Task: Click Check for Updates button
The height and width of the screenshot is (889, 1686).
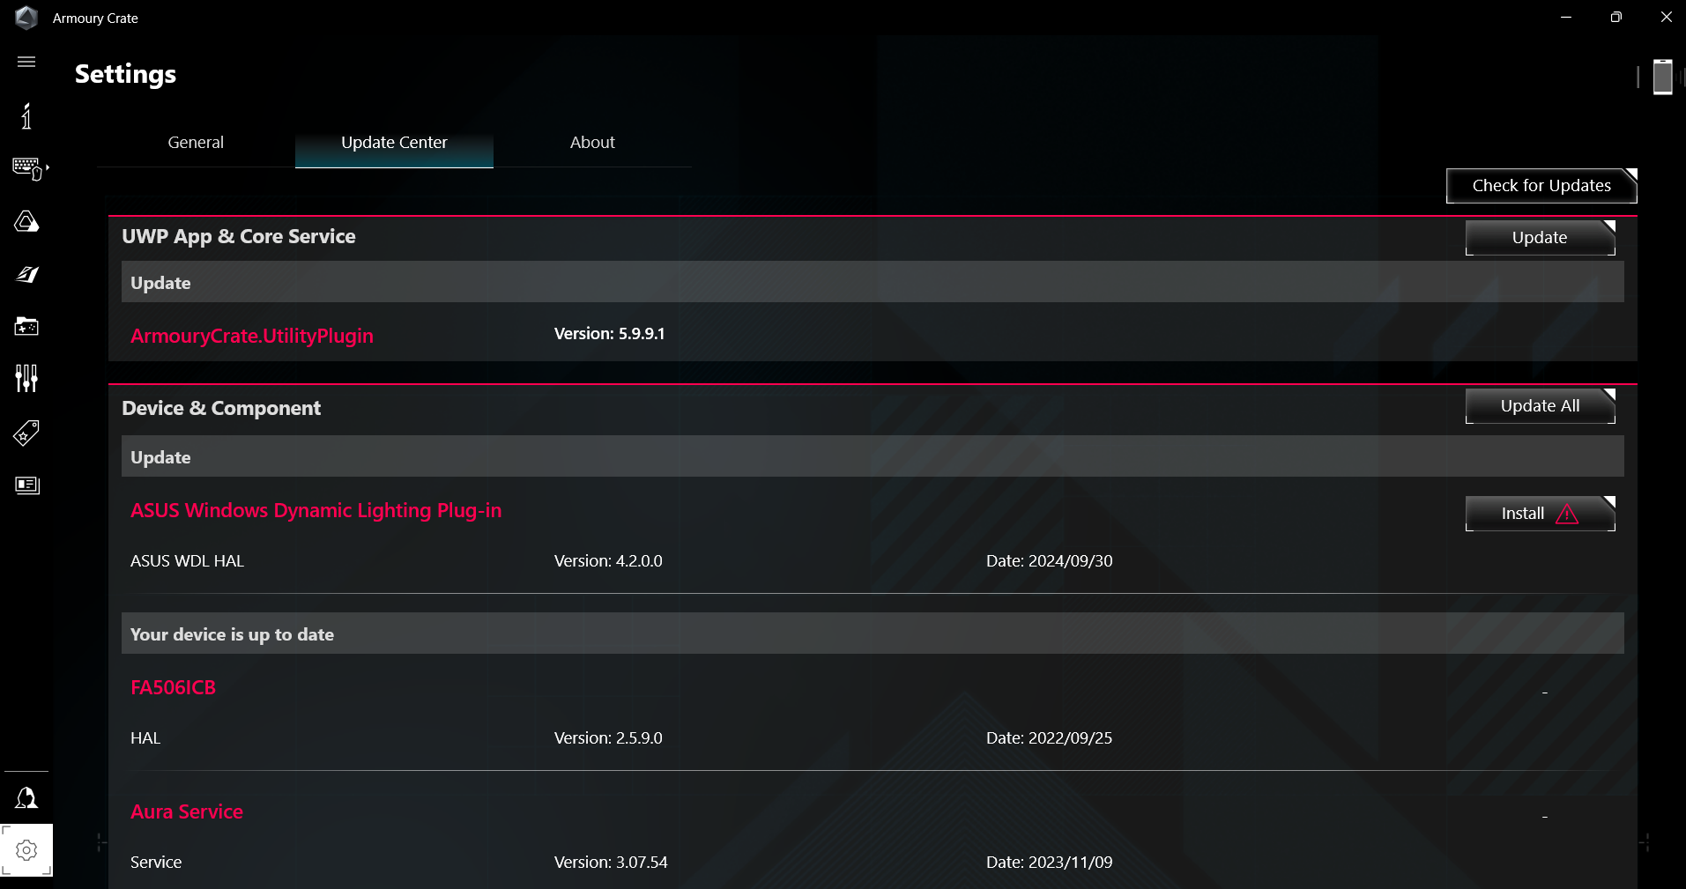Action: point(1541,186)
